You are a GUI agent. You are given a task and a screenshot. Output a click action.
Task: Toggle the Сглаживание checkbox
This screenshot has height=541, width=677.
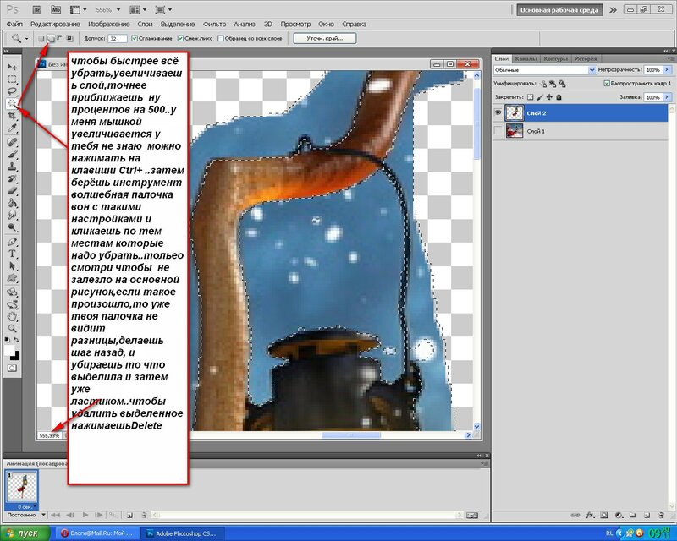click(x=135, y=38)
